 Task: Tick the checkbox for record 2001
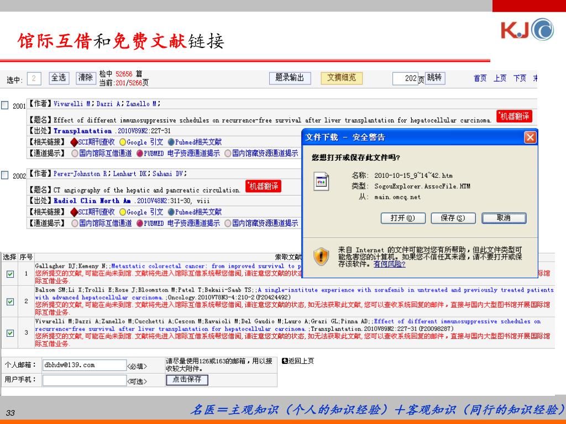[x=4, y=105]
